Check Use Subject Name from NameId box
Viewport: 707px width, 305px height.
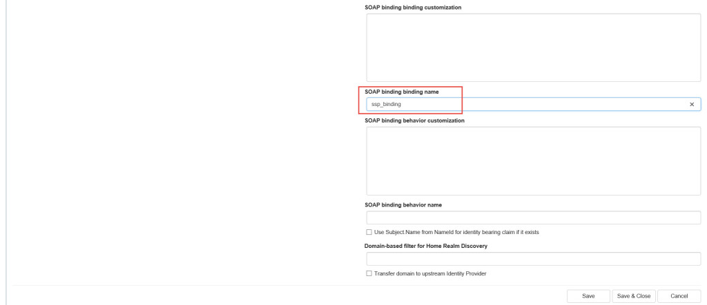point(369,233)
